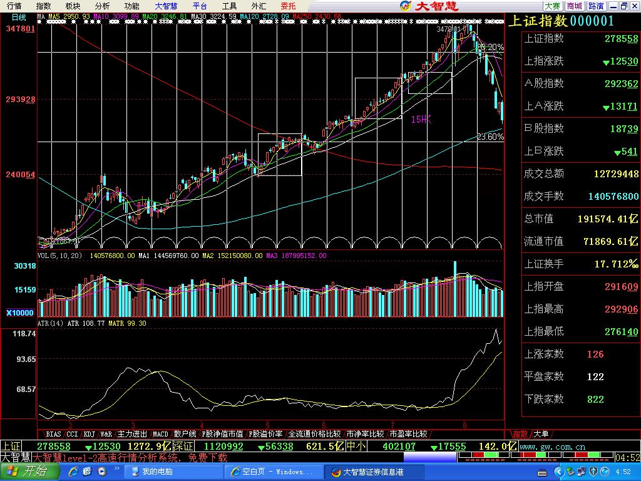The height and width of the screenshot is (481, 641).
Task: Open the 行情 menu
Action: click(14, 6)
